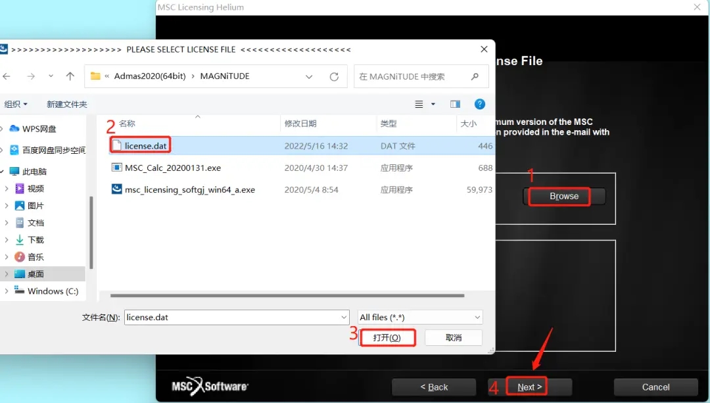This screenshot has width=710, height=403.
Task: Click 取消 to cancel the dialog
Action: click(x=453, y=337)
